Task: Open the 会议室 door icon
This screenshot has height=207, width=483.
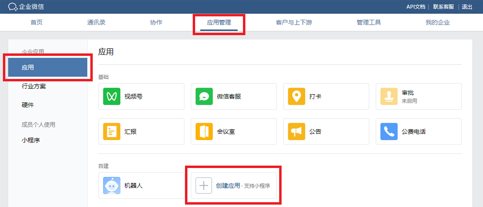Action: click(204, 131)
